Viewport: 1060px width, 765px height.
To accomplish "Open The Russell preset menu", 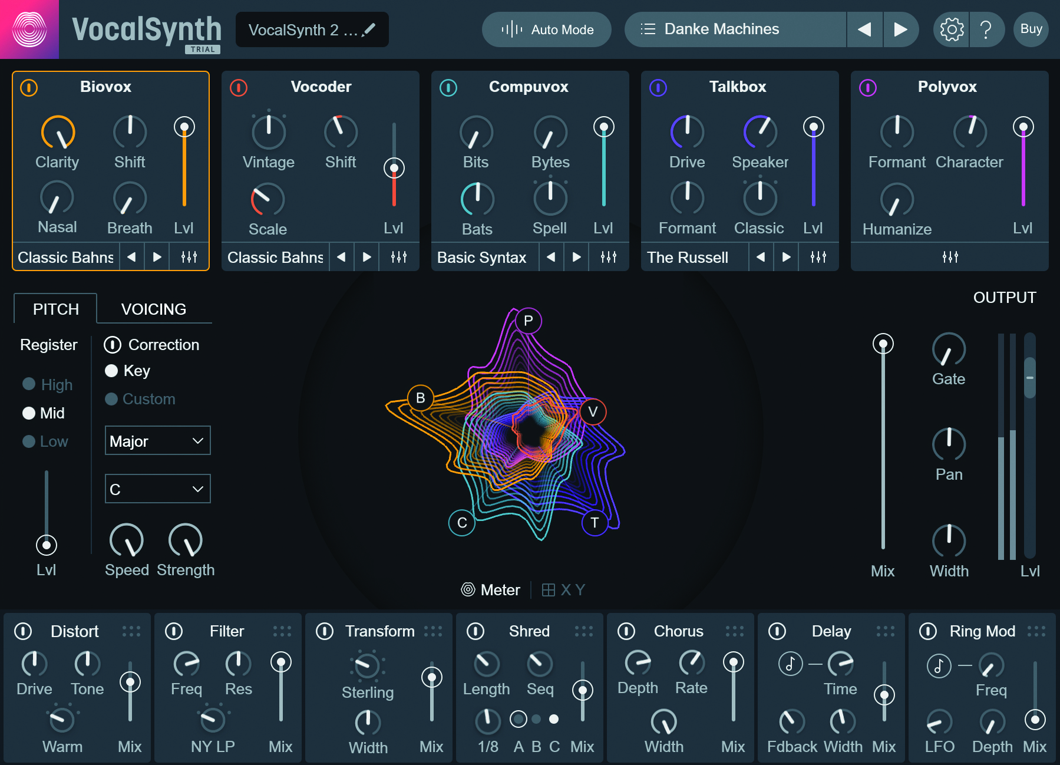I will tap(694, 257).
